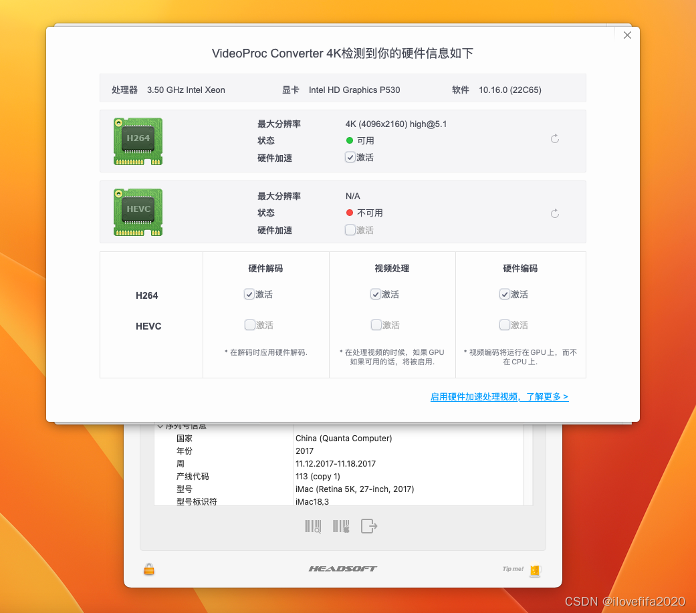
Task: Click the 视频处理 column header
Action: 392,268
